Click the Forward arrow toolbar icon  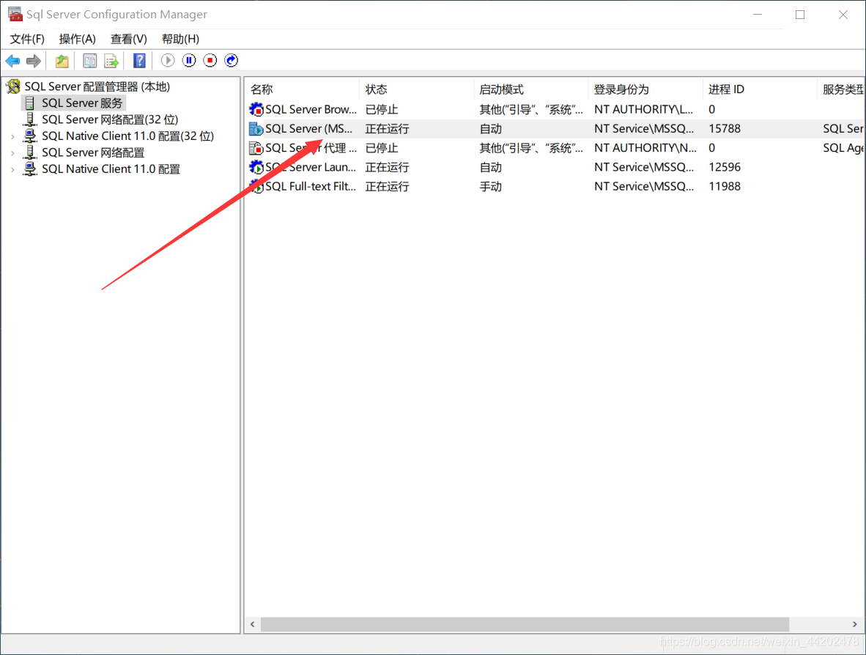(34, 61)
